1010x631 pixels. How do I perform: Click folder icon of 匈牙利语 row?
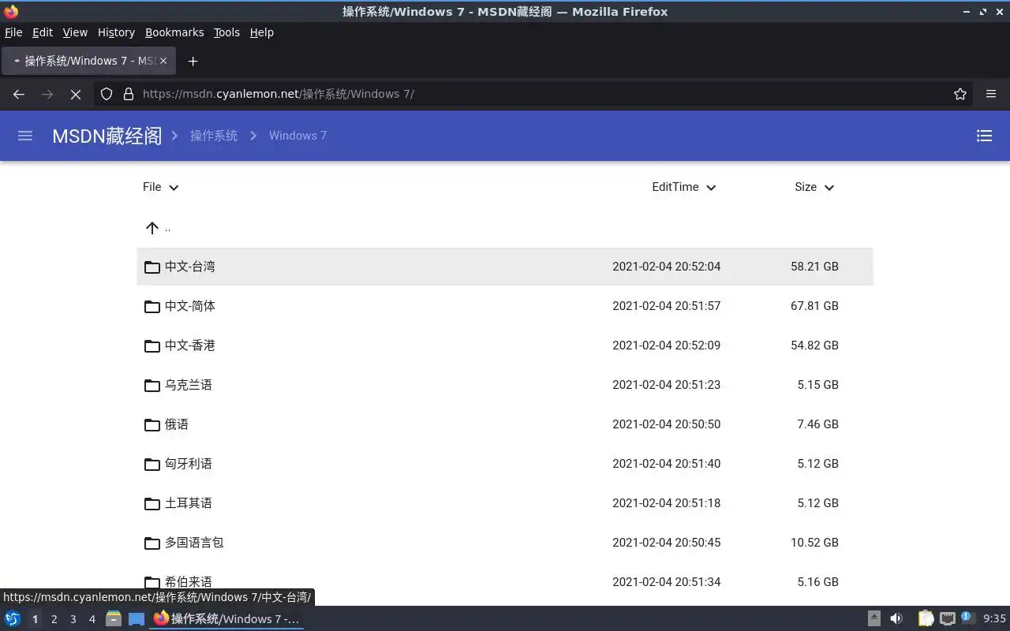click(152, 464)
